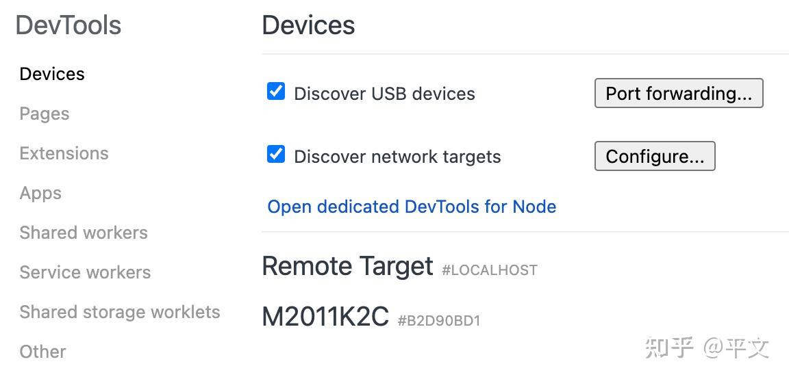The width and height of the screenshot is (789, 379).
Task: Select the Other sidebar item
Action: tap(42, 352)
